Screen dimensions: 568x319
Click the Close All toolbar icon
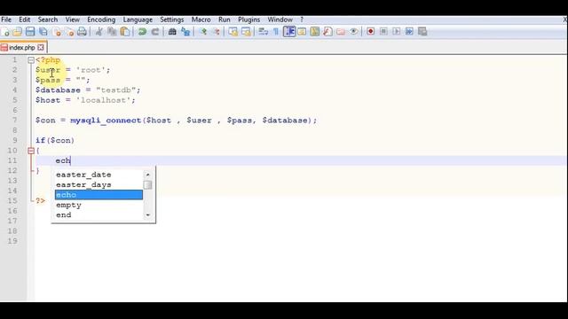point(69,32)
